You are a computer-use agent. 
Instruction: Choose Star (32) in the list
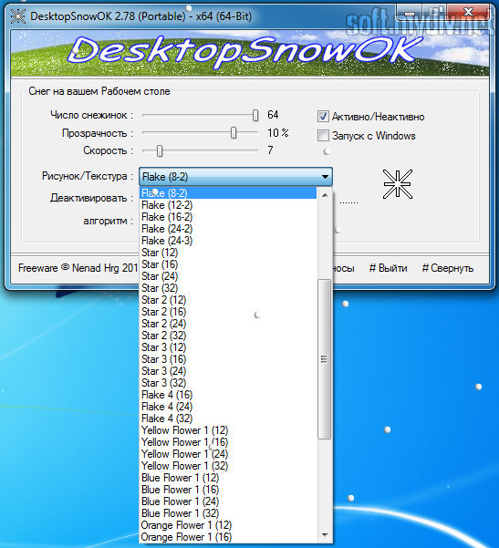pyautogui.click(x=228, y=288)
